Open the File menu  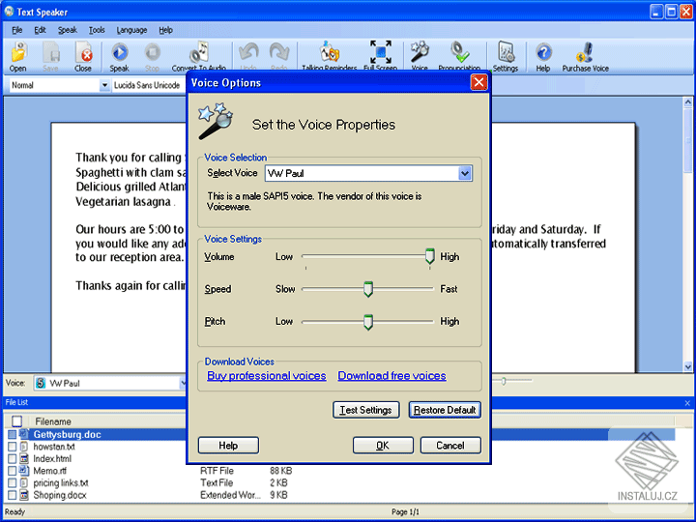tap(16, 30)
